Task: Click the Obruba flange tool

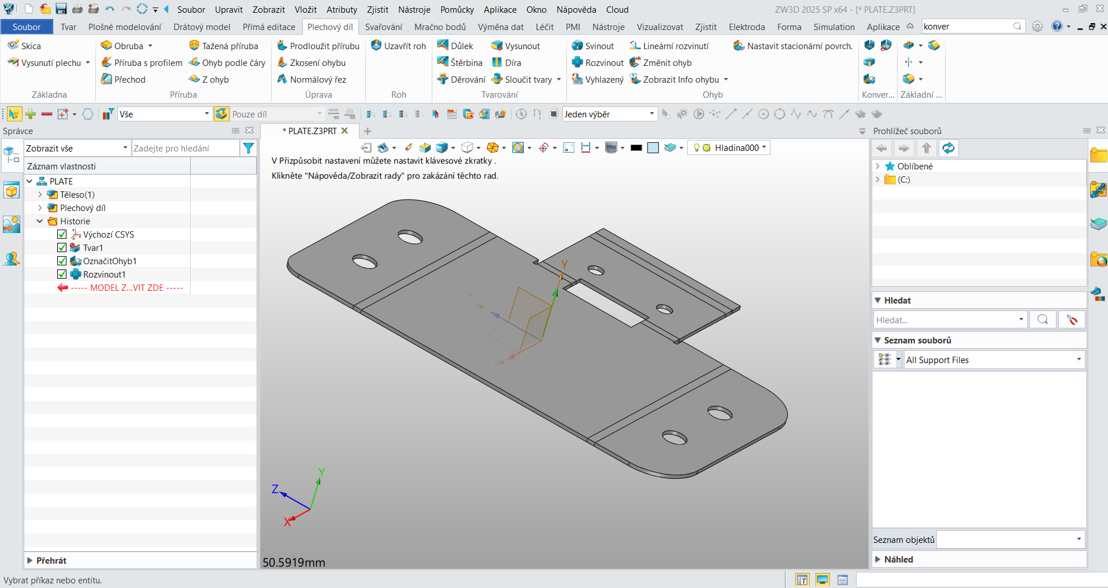Action: 122,46
